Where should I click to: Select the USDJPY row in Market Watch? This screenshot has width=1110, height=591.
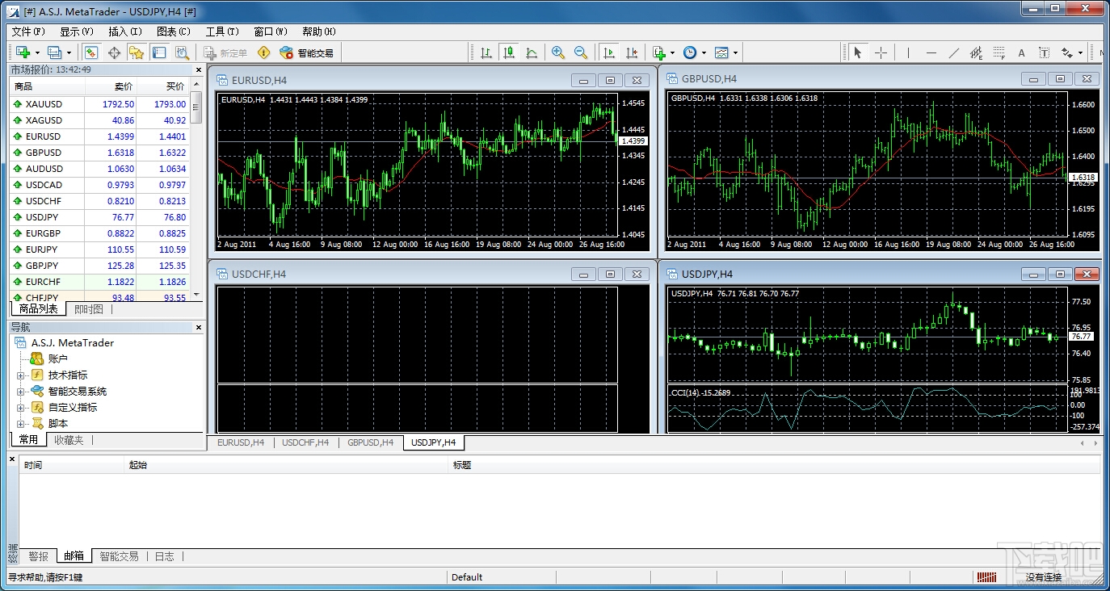(101, 217)
